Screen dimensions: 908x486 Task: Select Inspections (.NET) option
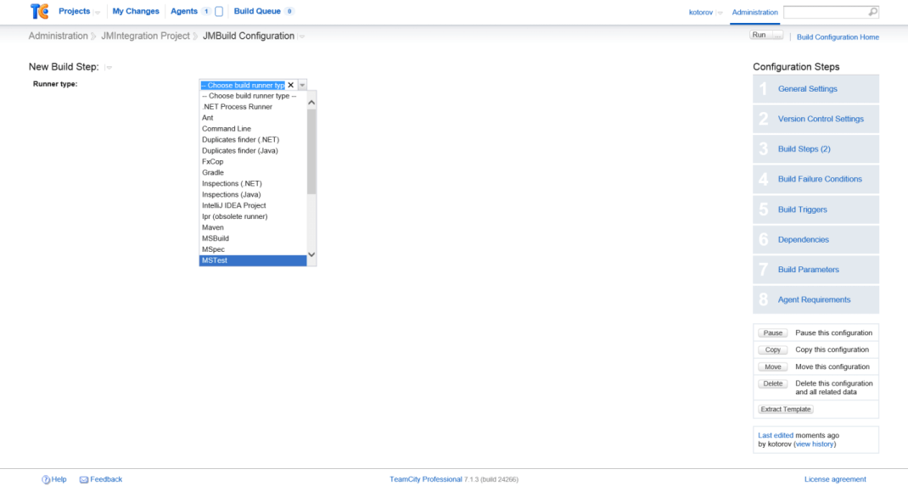point(253,184)
